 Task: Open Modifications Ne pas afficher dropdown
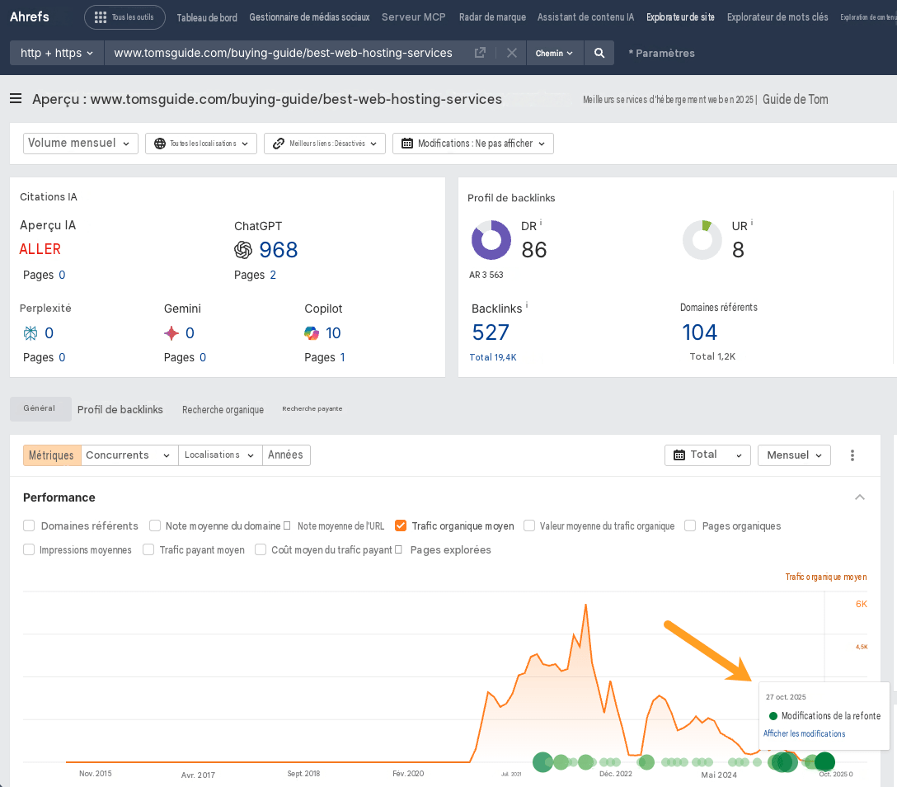pyautogui.click(x=473, y=143)
